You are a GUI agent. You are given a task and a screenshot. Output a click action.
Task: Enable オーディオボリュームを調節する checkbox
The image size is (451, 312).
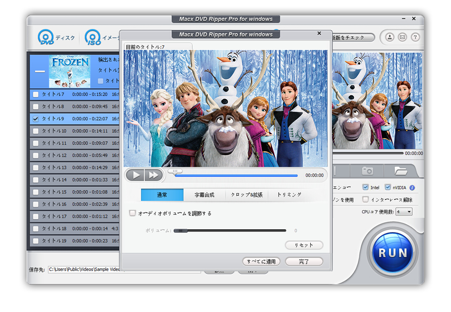(x=132, y=213)
